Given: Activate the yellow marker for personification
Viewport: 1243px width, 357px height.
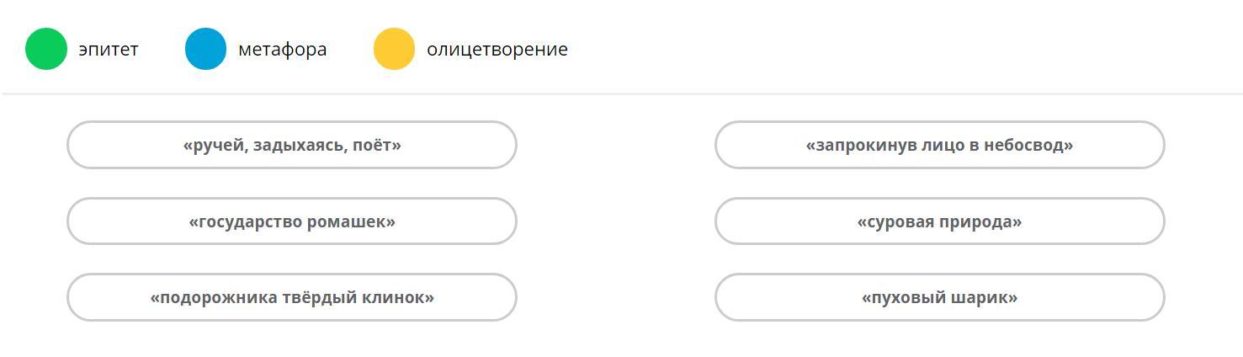Looking at the screenshot, I should coord(394,49).
